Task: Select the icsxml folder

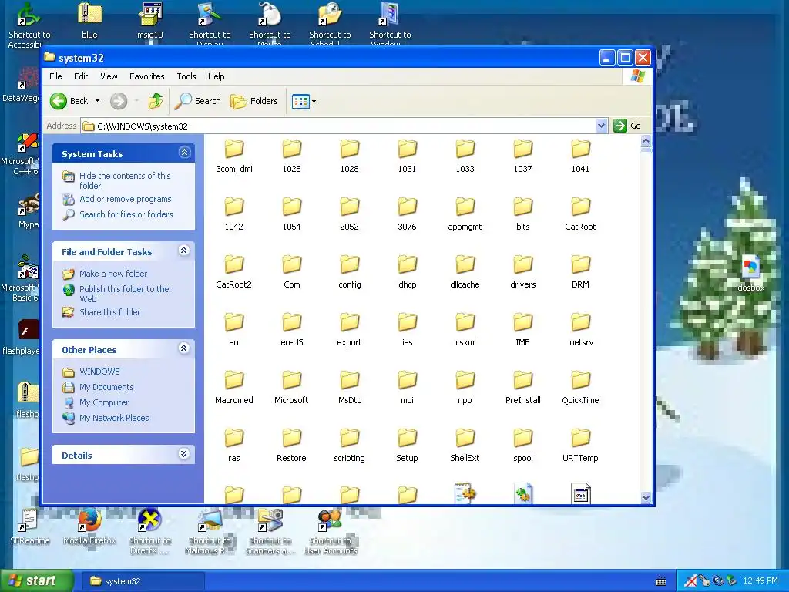Action: pos(465,330)
